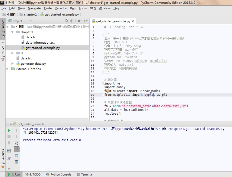Viewport: 232px width, 177px height.
Task: Open the Terminal tool window
Action: pyautogui.click(x=85, y=174)
